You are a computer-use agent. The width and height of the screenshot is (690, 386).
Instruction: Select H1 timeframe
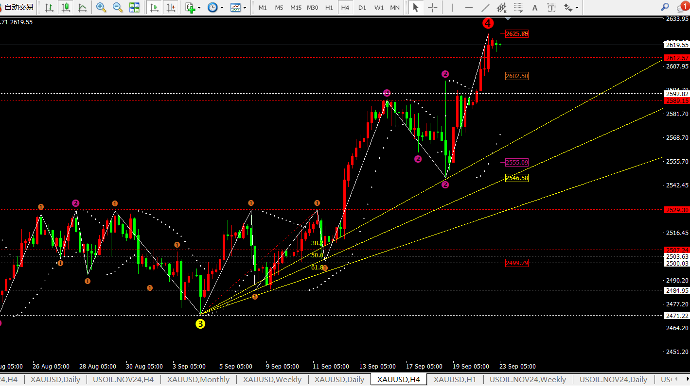point(329,8)
